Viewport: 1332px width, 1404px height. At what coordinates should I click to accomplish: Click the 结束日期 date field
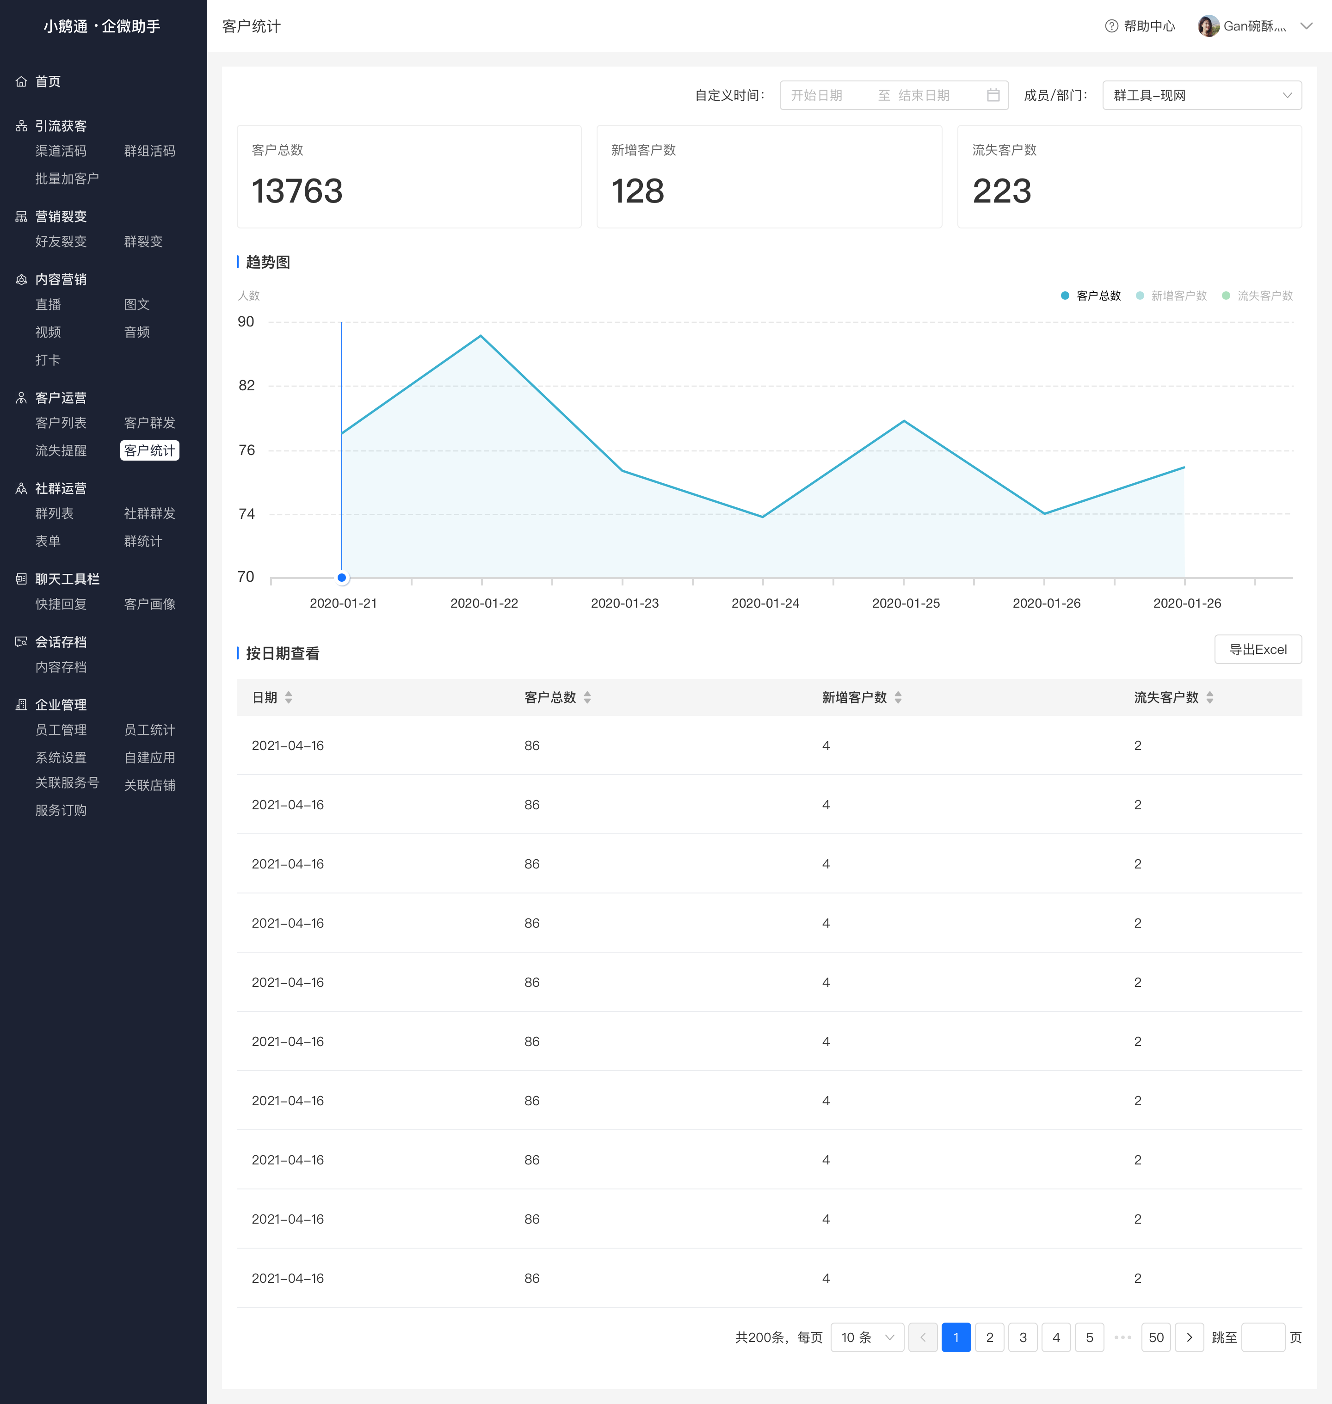coord(924,95)
